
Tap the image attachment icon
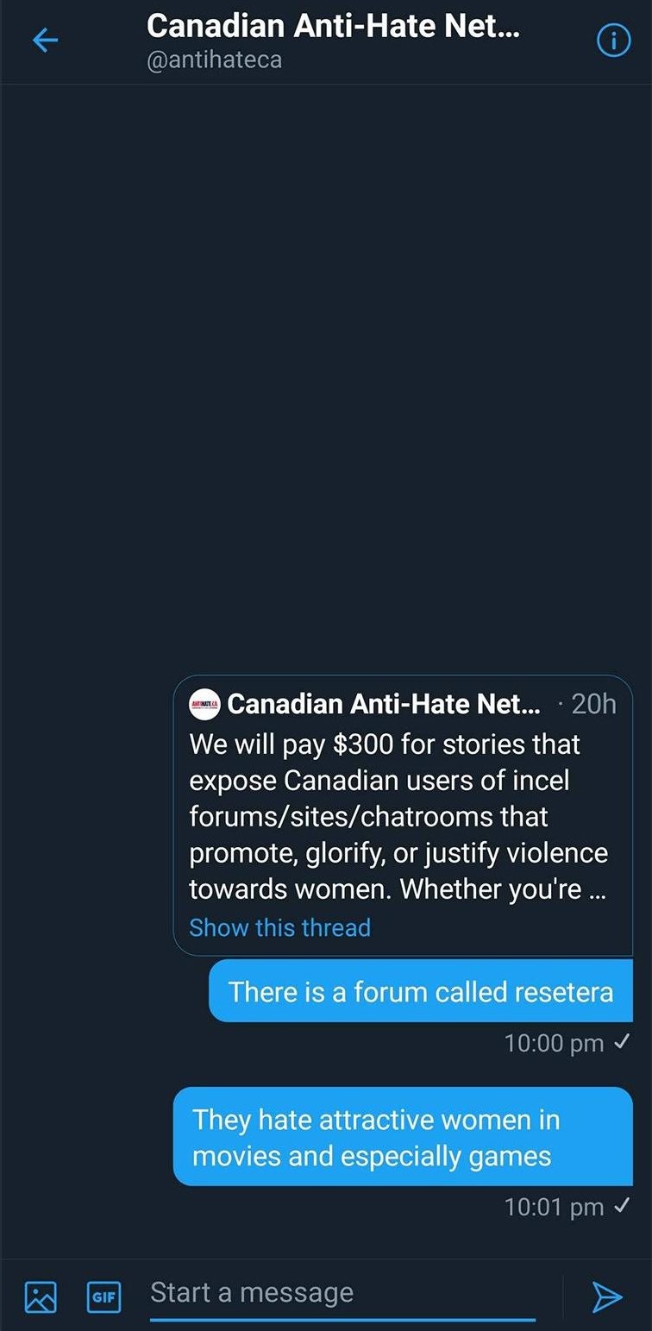[41, 1296]
